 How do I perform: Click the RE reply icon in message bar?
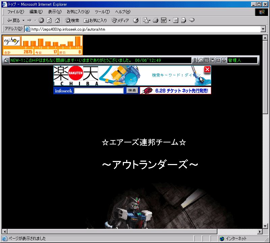[207, 60]
